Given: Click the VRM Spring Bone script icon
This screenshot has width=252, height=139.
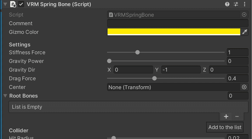Looking at the screenshot, I should pyautogui.click(x=13, y=4).
